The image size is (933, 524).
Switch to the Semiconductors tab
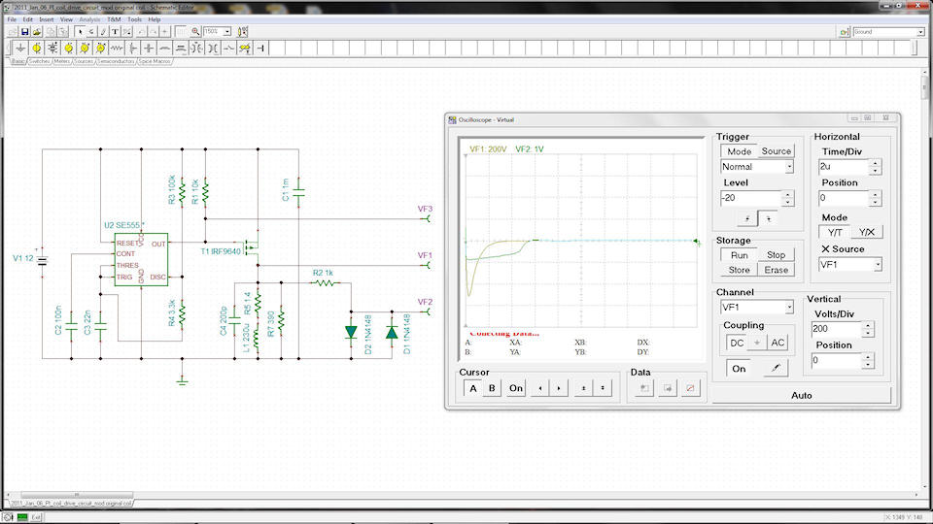point(116,61)
